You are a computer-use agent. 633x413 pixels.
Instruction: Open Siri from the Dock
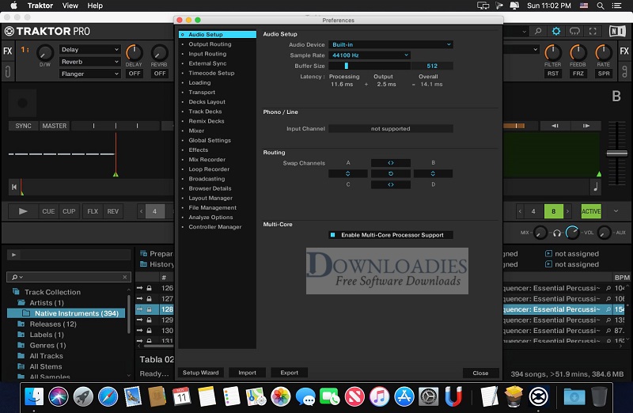(59, 397)
